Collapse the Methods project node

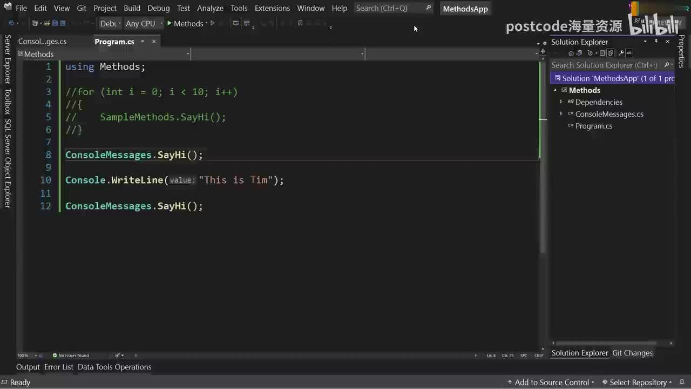[x=555, y=90]
